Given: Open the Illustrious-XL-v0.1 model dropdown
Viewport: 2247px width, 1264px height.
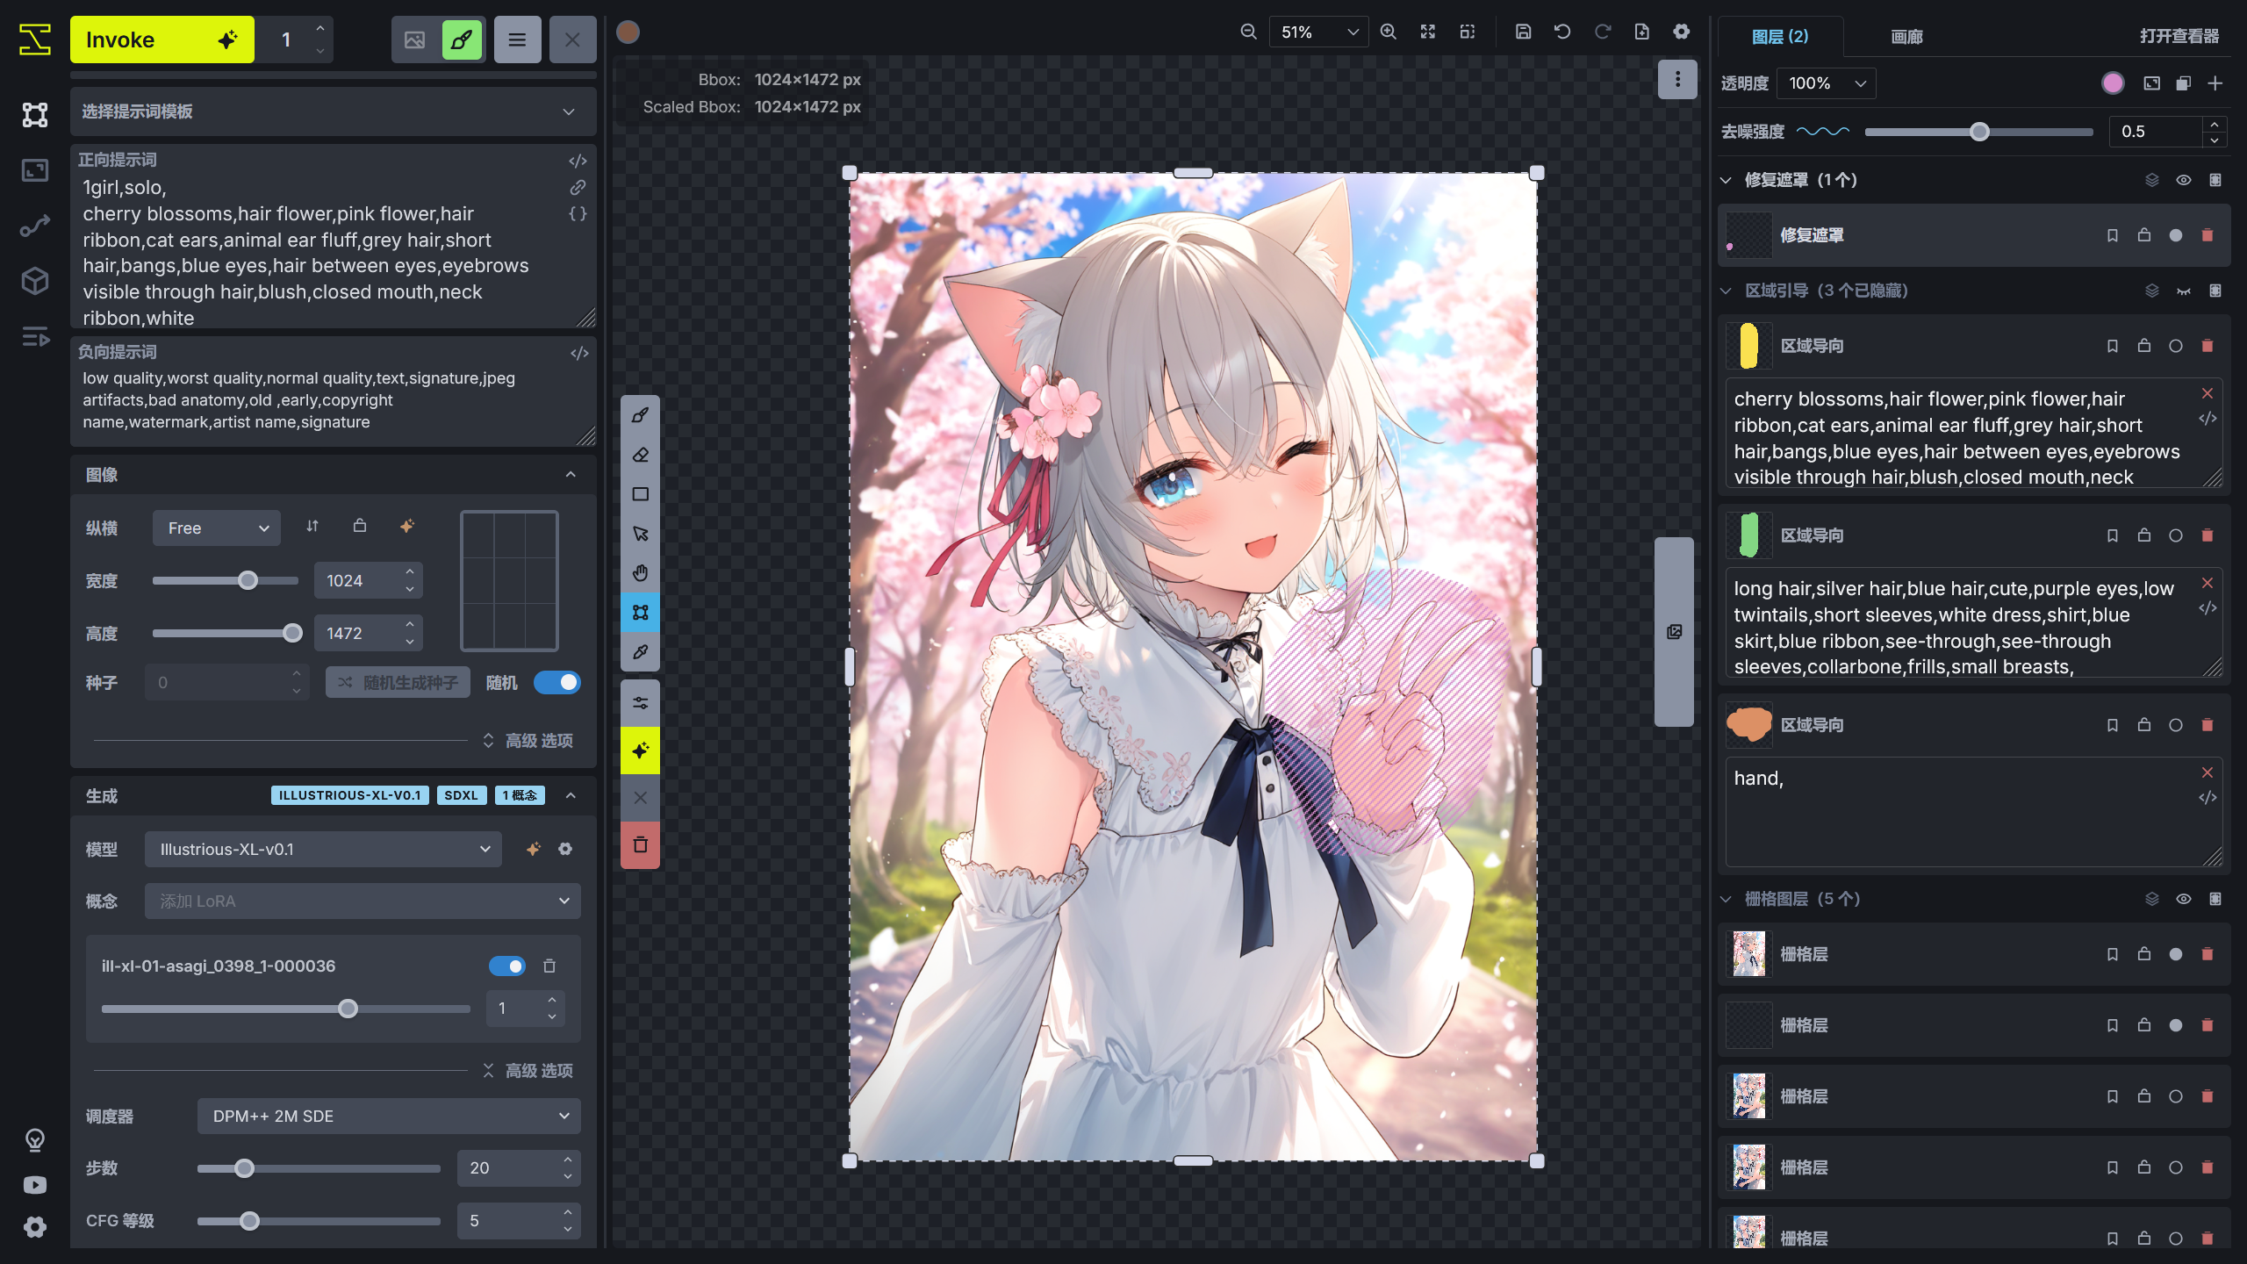Looking at the screenshot, I should [321, 849].
